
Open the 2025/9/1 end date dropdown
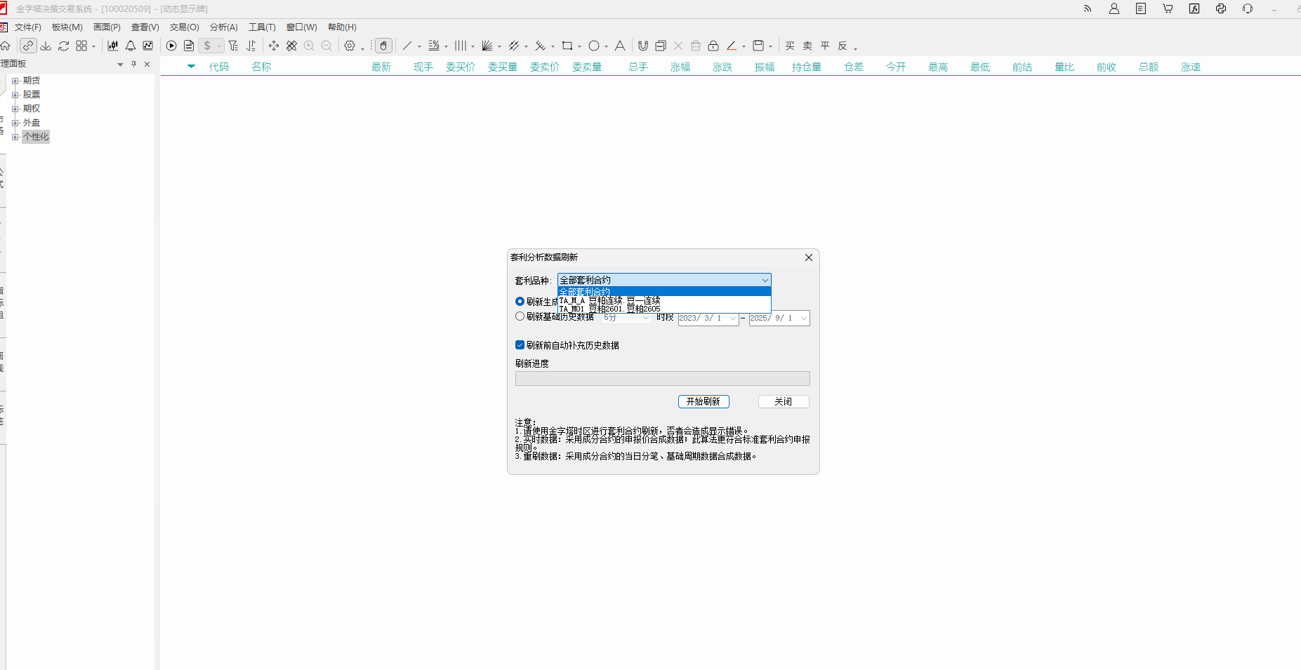tap(803, 319)
